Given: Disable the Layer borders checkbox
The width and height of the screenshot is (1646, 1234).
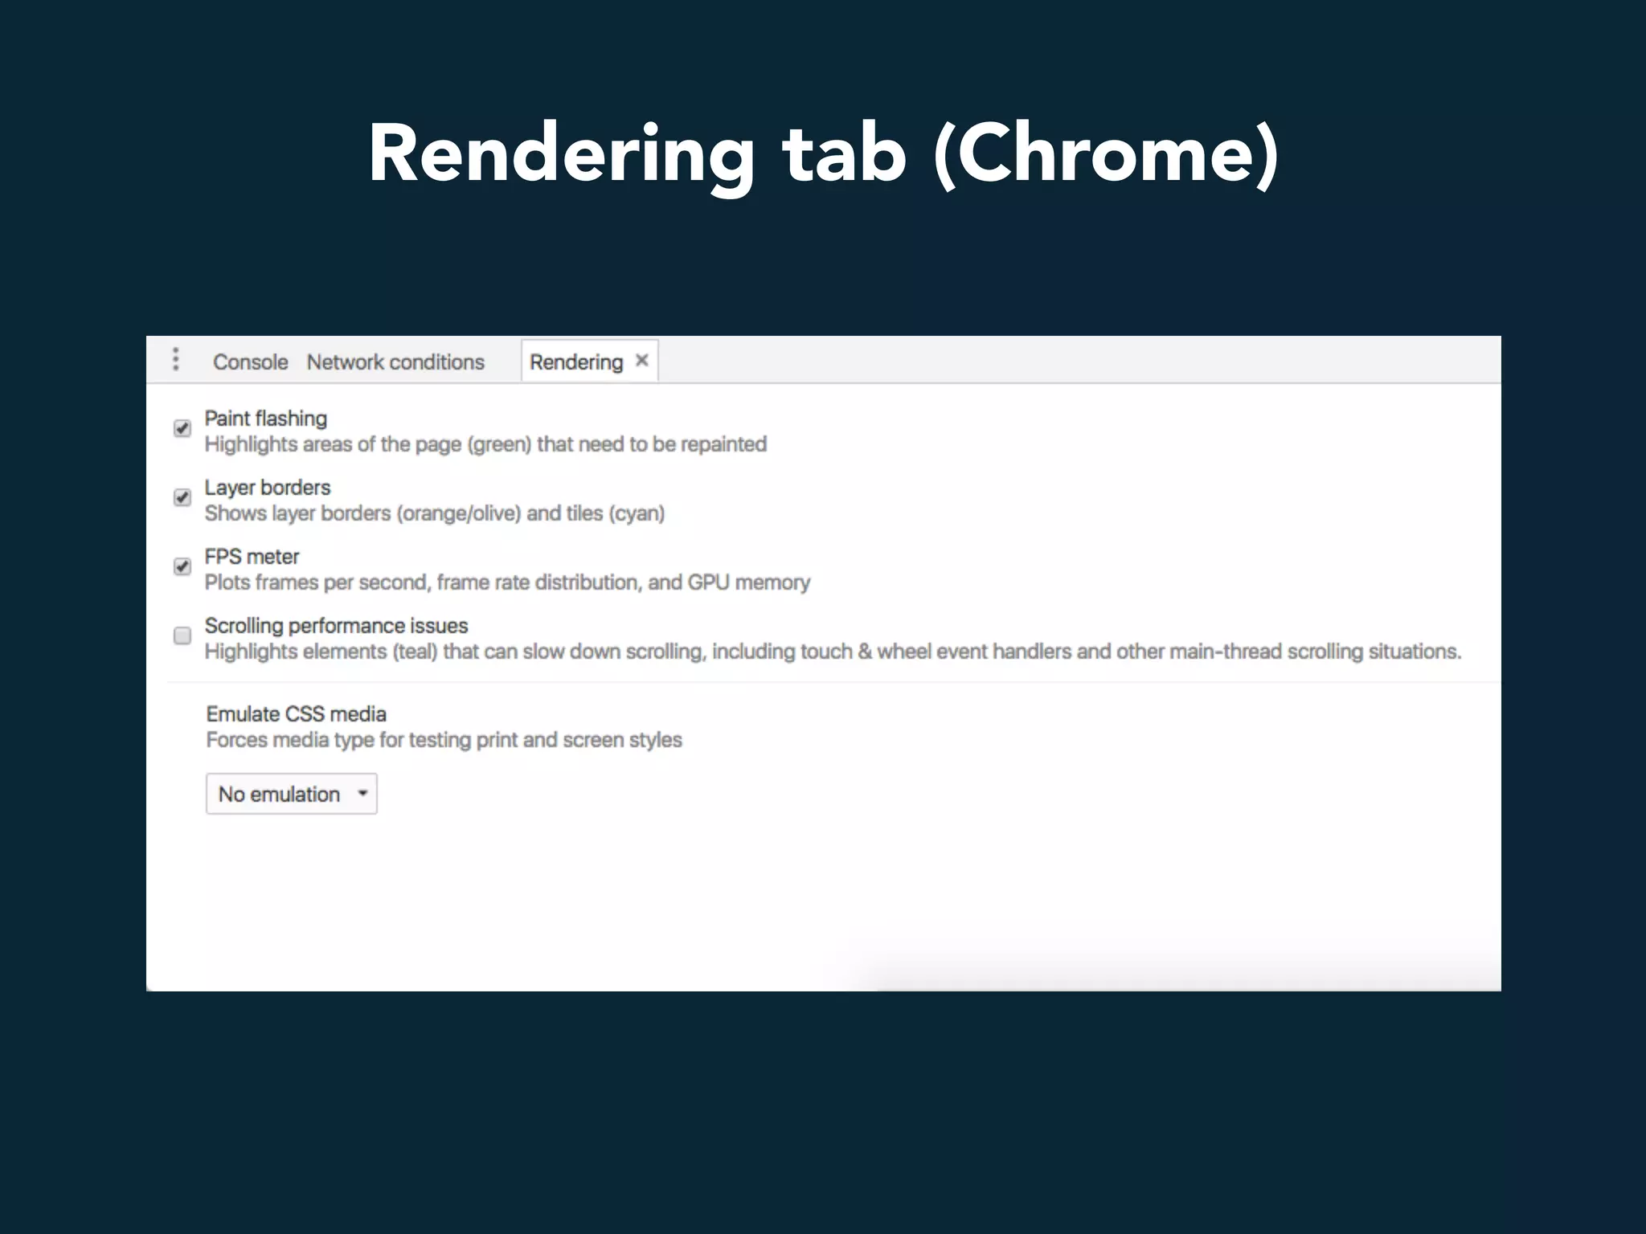Looking at the screenshot, I should 182,497.
